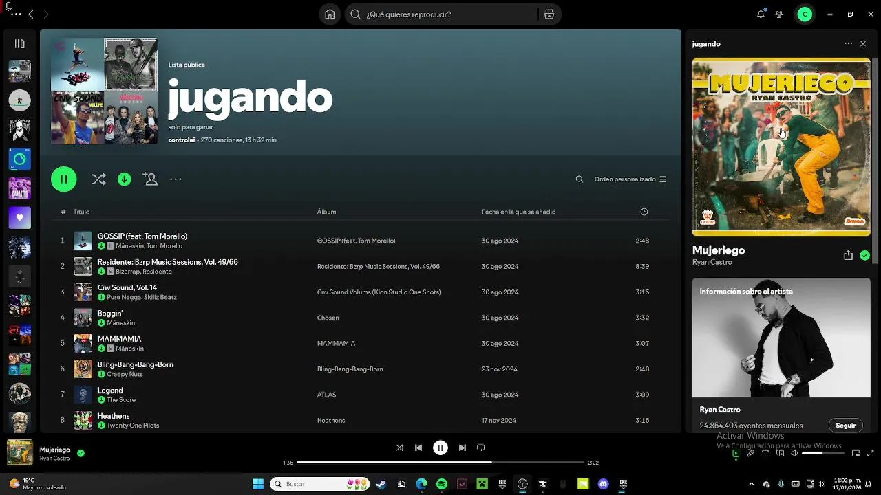Image resolution: width=881 pixels, height=495 pixels.
Task: Go back with the left navigation arrow
Action: tap(31, 14)
